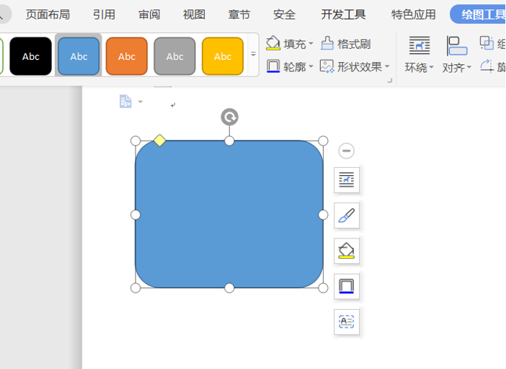506x369 pixels.
Task: Select the 开发工具 tab
Action: (x=343, y=14)
